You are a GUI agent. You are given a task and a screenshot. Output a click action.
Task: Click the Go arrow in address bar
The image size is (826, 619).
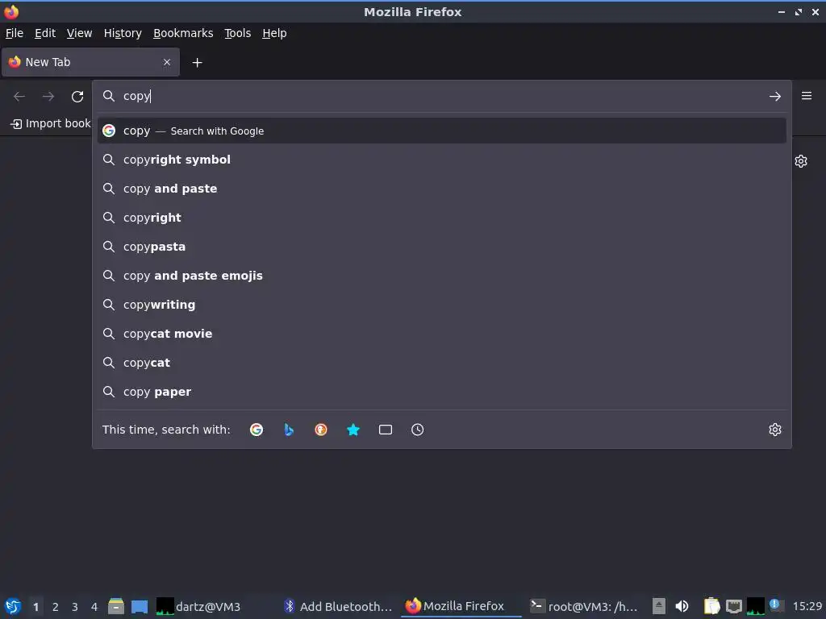tap(775, 97)
